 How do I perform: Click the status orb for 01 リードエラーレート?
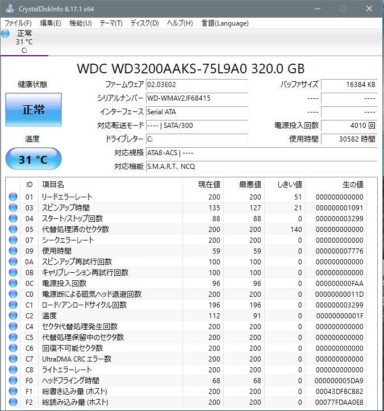13,197
